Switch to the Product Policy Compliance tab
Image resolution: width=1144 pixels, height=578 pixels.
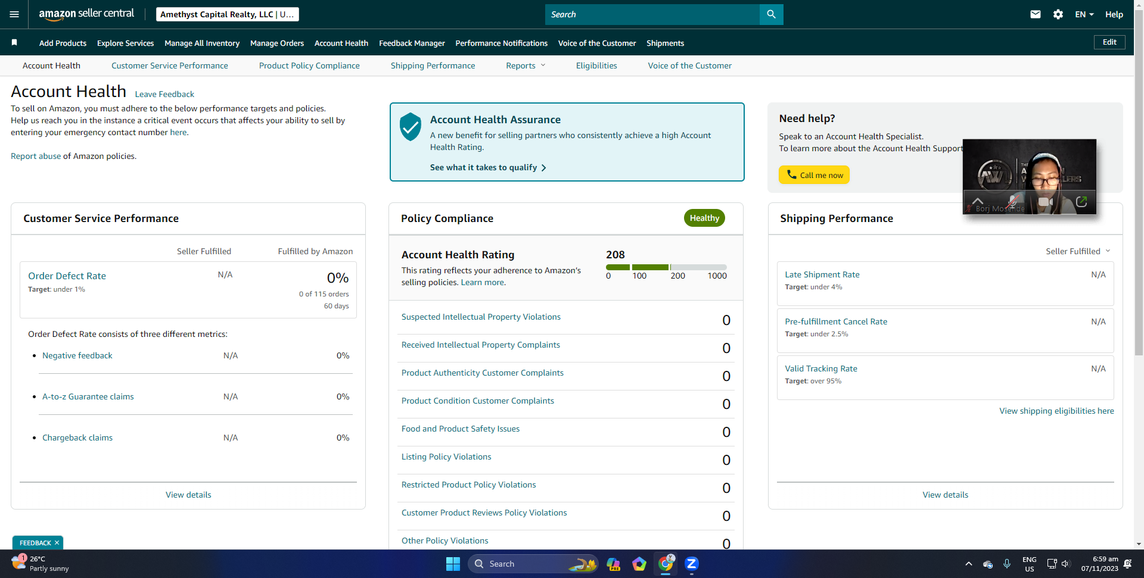[x=309, y=65]
